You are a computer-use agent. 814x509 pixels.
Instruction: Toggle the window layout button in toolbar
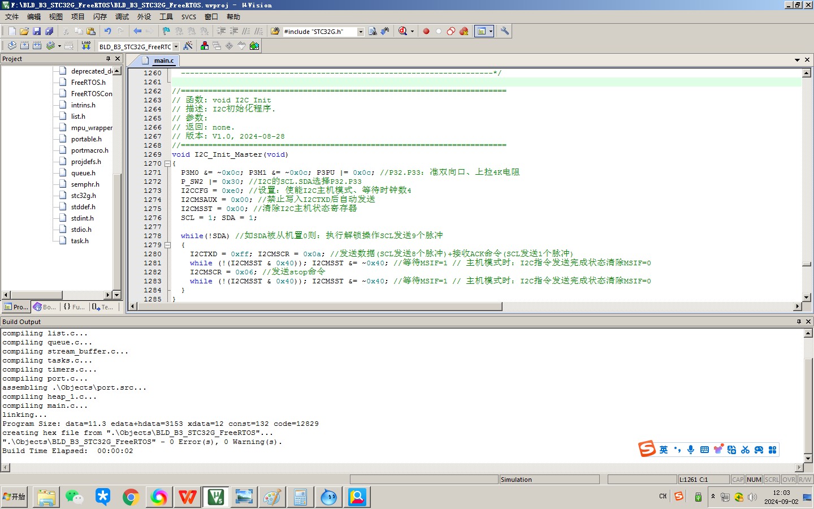click(482, 32)
